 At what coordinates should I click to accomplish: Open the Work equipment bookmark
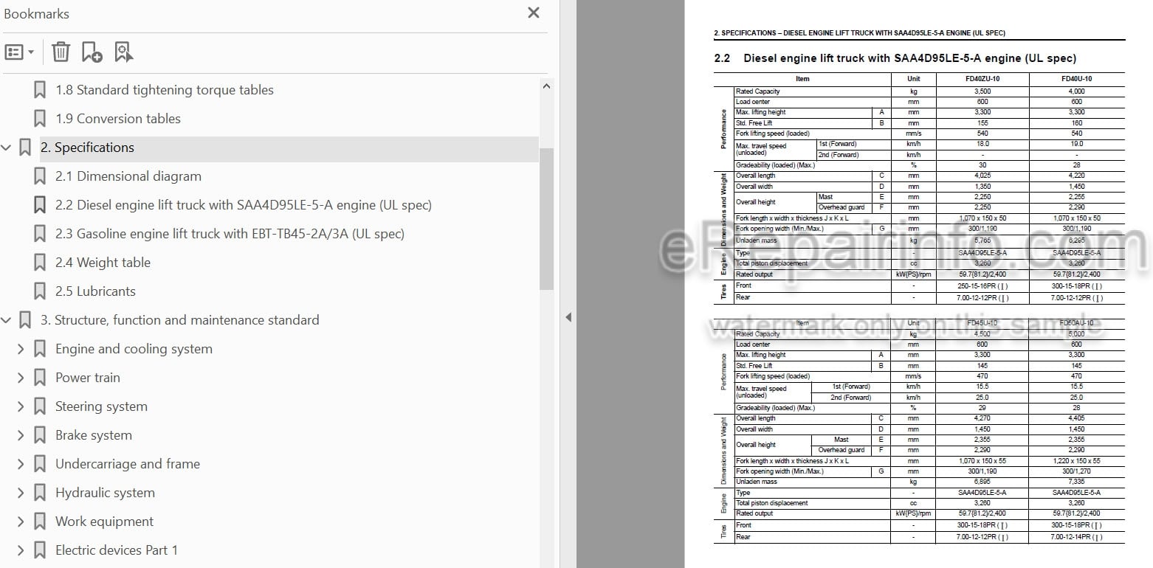click(105, 522)
